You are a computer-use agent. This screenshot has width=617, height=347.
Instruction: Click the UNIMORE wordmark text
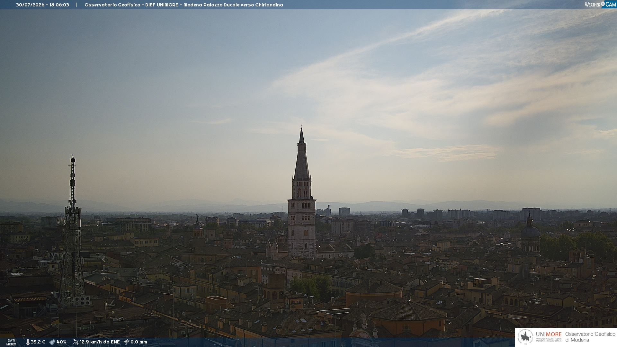click(x=549, y=334)
